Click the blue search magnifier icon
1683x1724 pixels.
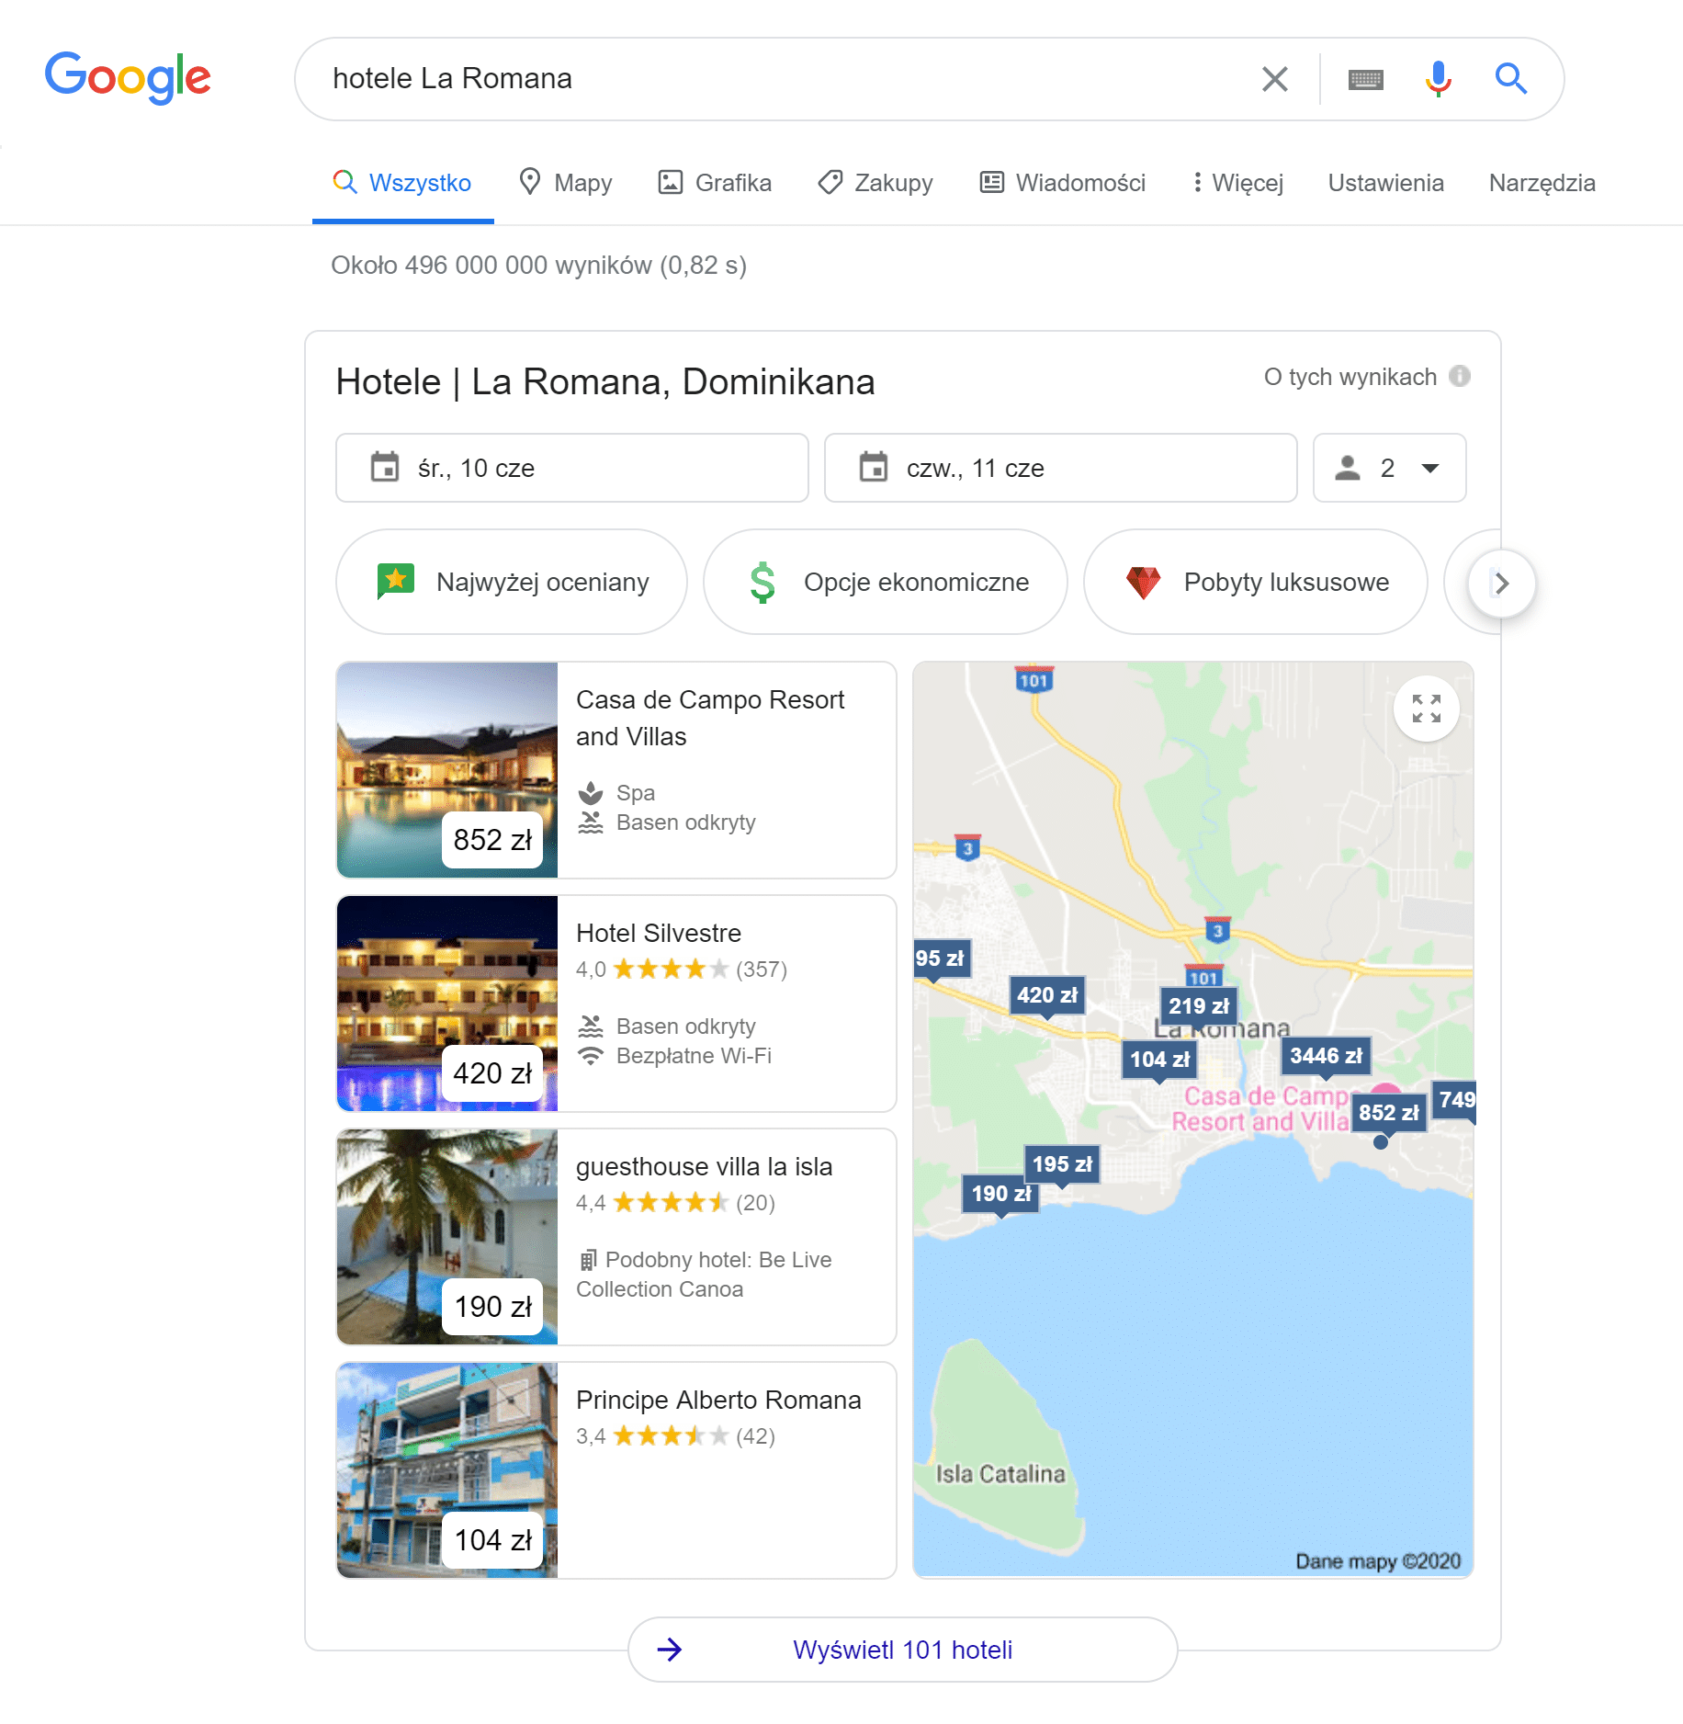pyautogui.click(x=1511, y=79)
